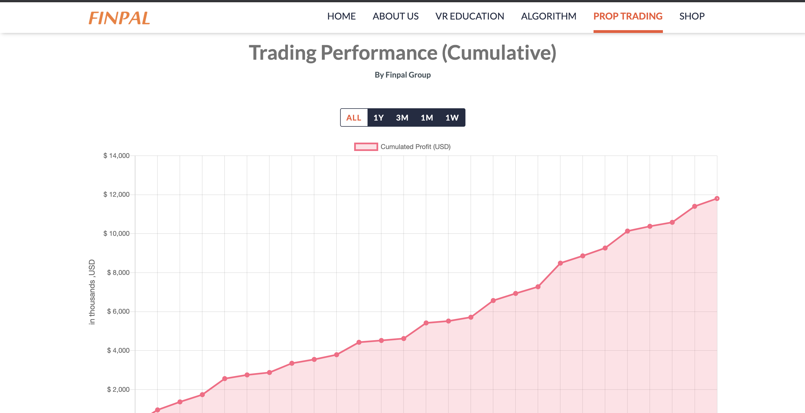Open the SHOP page
This screenshot has height=413, width=805.
pos(691,16)
